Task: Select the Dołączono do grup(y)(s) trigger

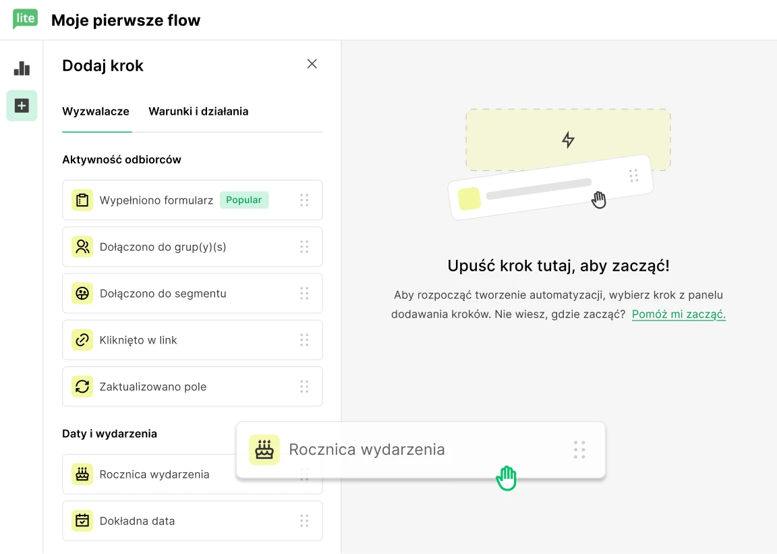Action: (163, 247)
